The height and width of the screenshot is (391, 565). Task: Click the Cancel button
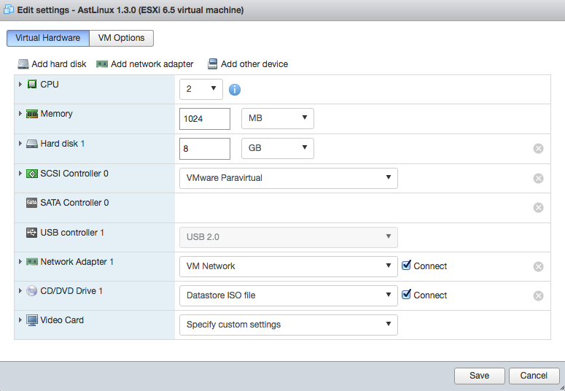point(534,376)
